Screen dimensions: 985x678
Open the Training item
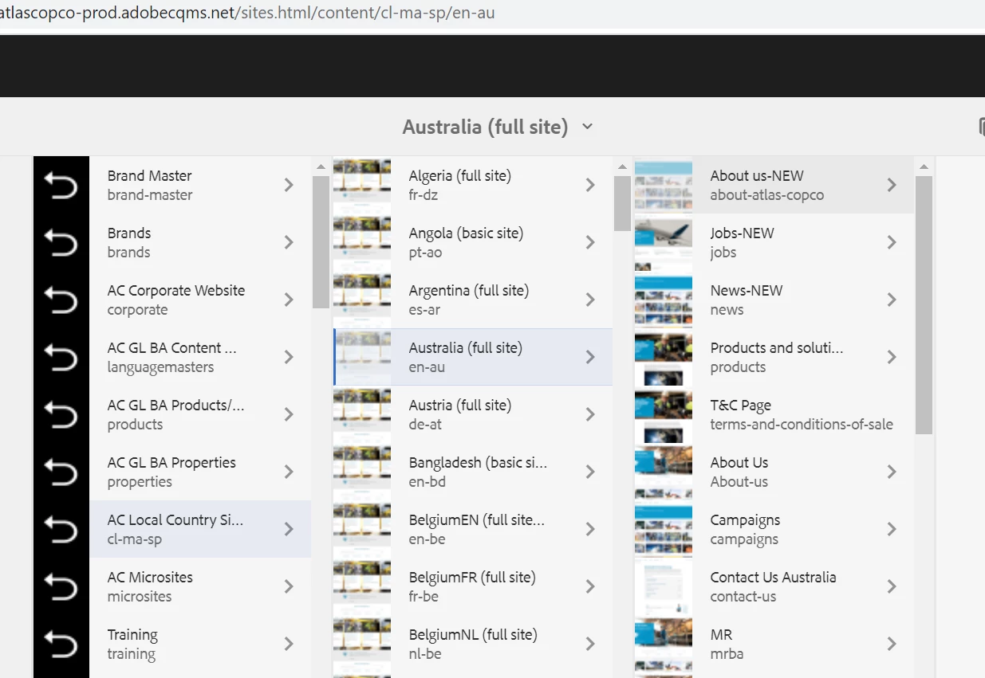pyautogui.click(x=172, y=644)
